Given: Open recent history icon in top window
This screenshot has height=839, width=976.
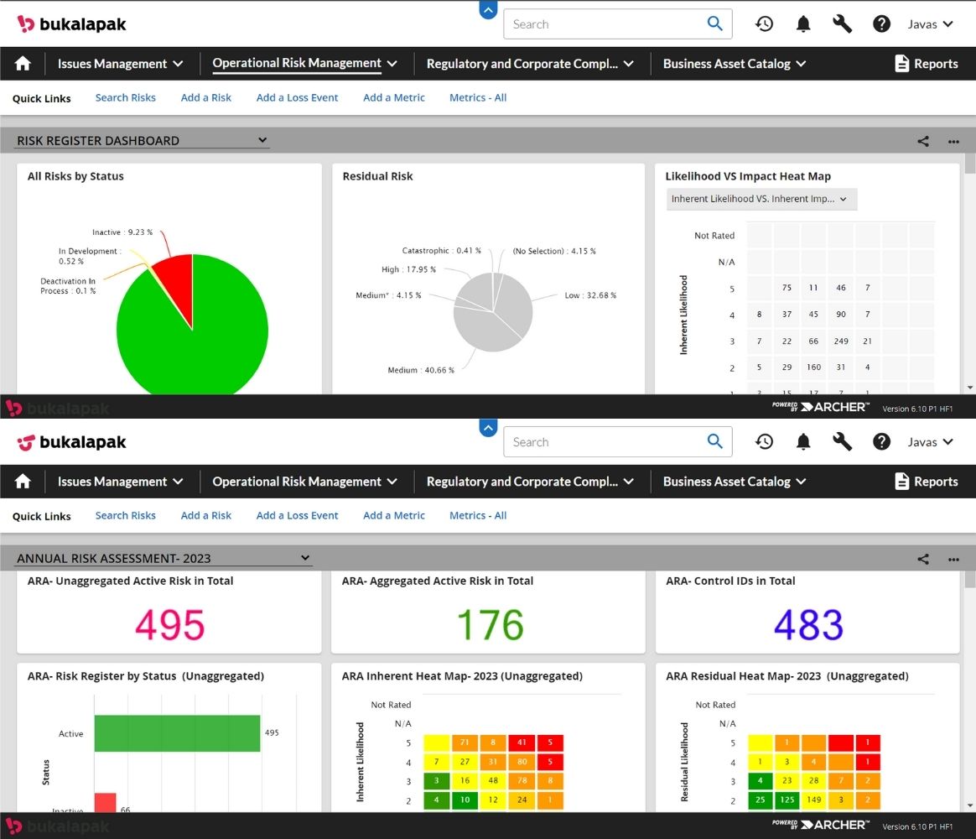Looking at the screenshot, I should click(x=764, y=24).
